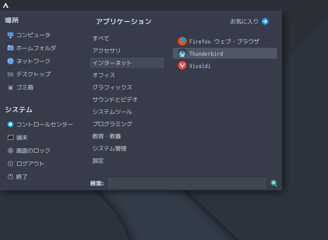The width and height of the screenshot is (328, 240).
Task: Open the コンピュータ computer icon
Action: click(10, 35)
